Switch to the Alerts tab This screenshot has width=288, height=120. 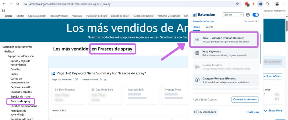209,27
